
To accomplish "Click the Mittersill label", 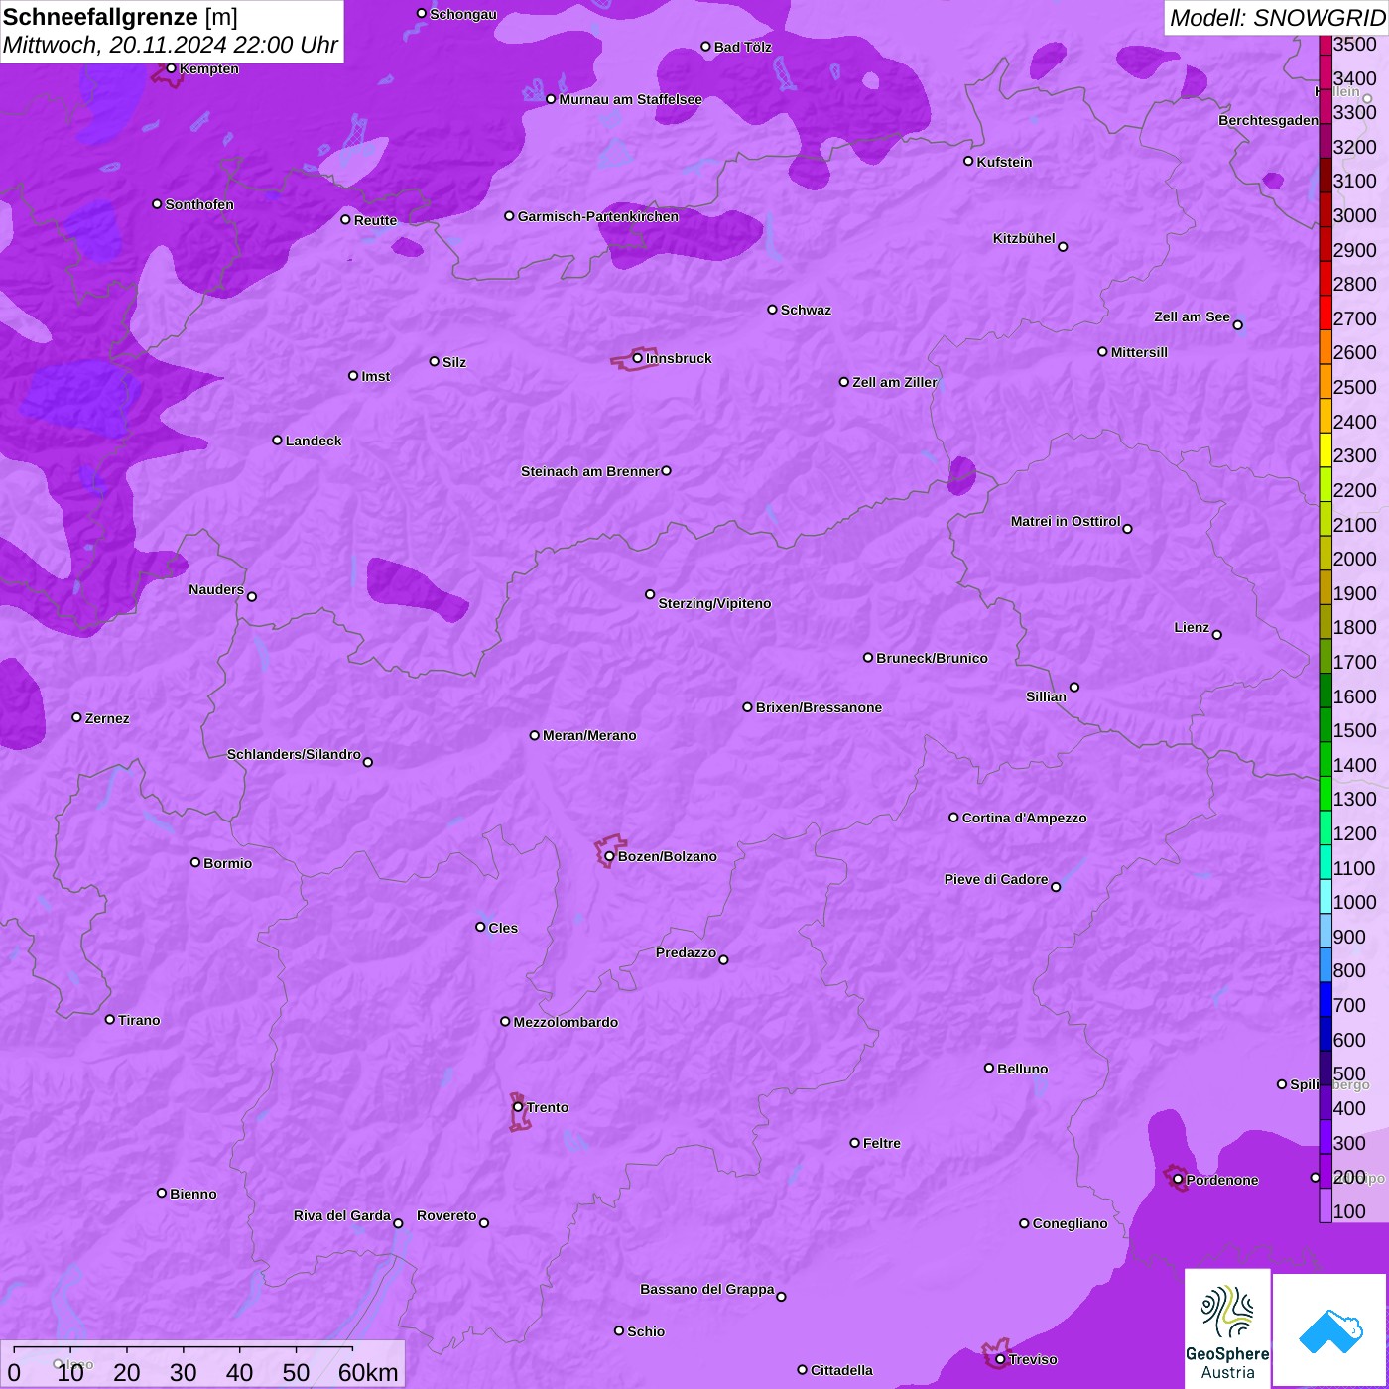I will click(1139, 352).
